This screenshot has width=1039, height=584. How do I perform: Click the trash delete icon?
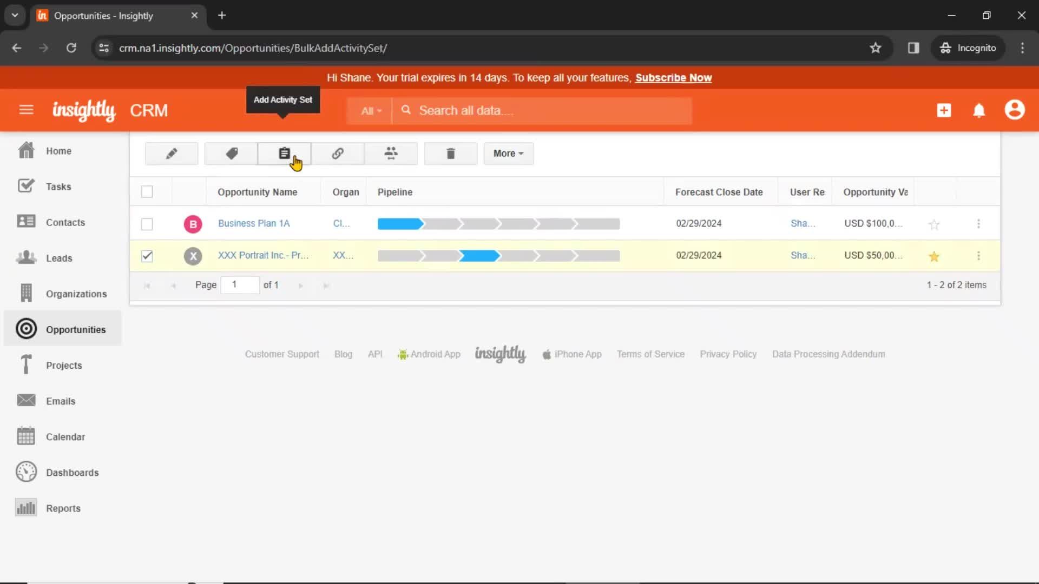point(451,154)
